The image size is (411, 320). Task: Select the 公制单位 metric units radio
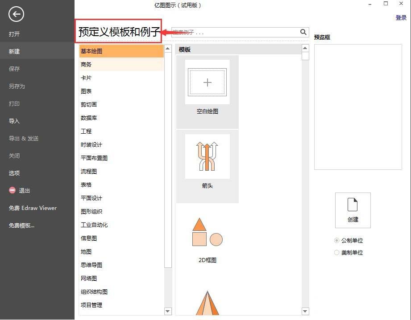336,240
